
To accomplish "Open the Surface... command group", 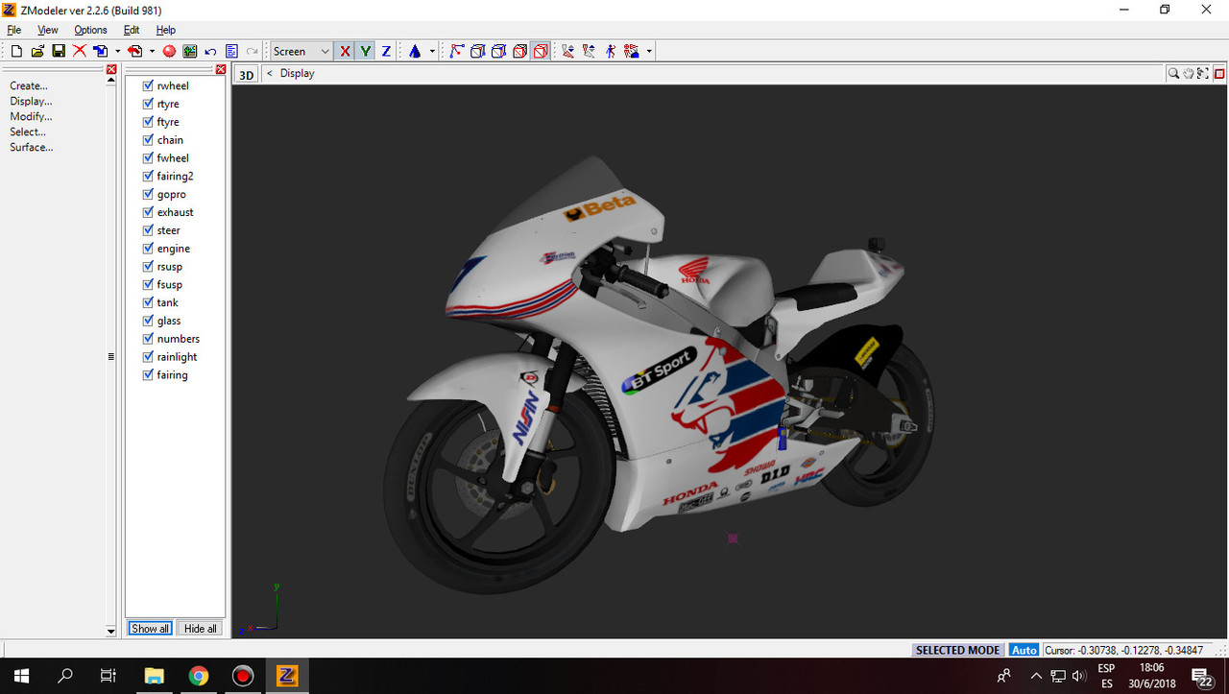I will (32, 147).
